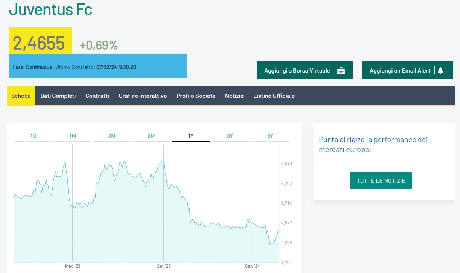
Task: Click the 2,914 y-axis label
Action: (286, 203)
